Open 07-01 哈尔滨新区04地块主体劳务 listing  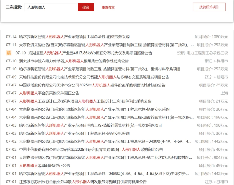click(104, 174)
